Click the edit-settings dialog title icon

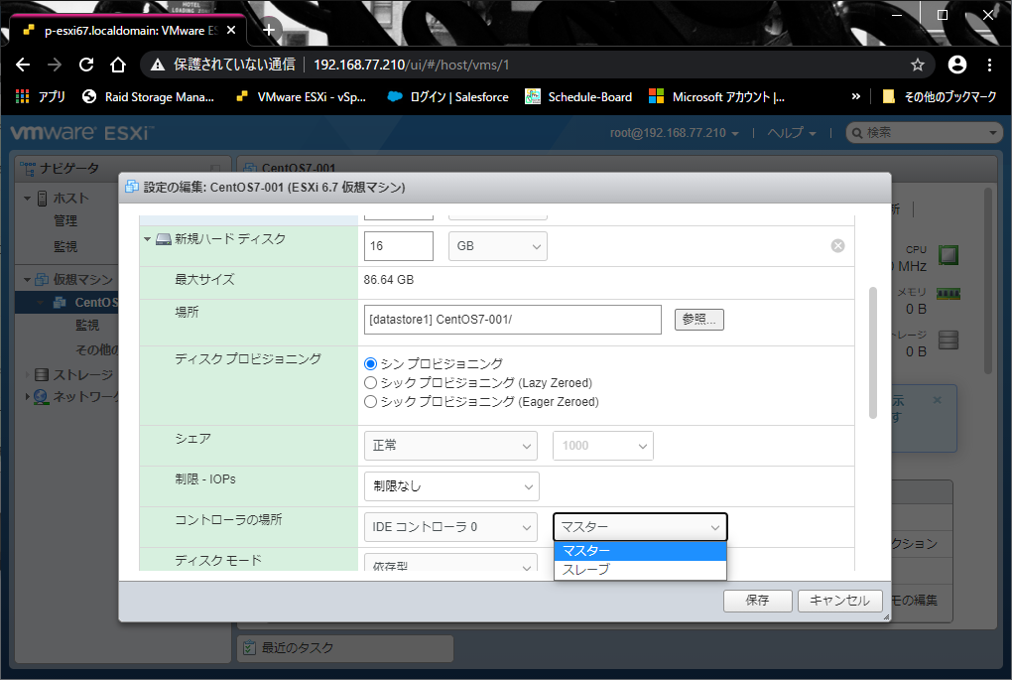pos(132,188)
